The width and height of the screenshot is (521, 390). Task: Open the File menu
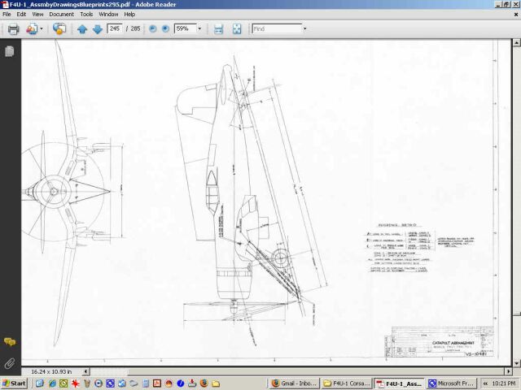pyautogui.click(x=7, y=15)
